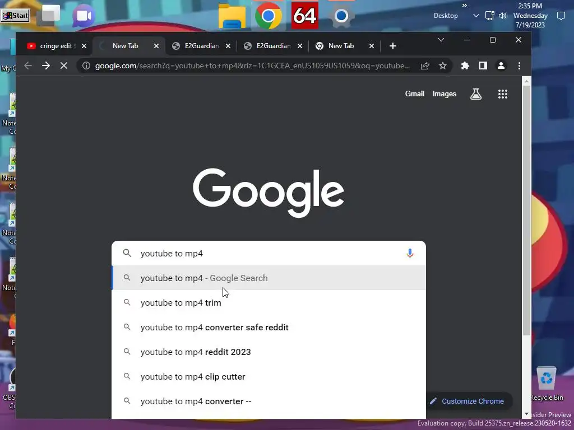This screenshot has width=574, height=430.
Task: Open the tab search chevron dropdown
Action: click(441, 40)
